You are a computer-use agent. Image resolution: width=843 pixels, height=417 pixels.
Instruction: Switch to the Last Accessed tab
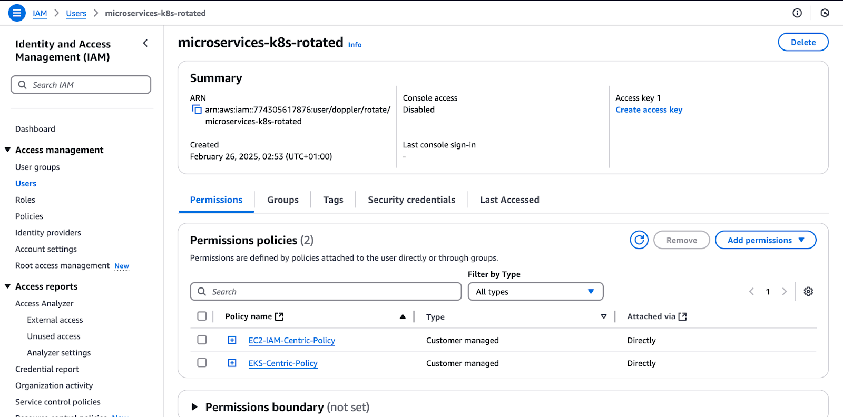coord(509,200)
